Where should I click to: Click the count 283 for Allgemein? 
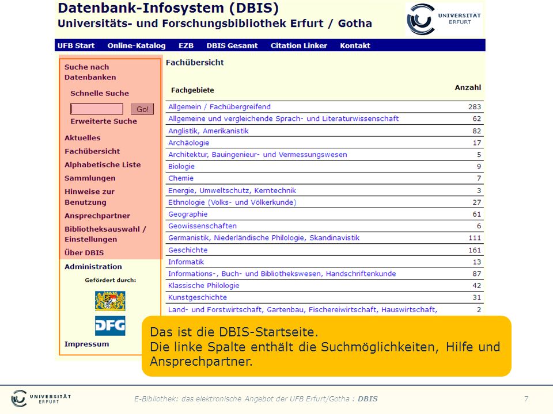[475, 107]
